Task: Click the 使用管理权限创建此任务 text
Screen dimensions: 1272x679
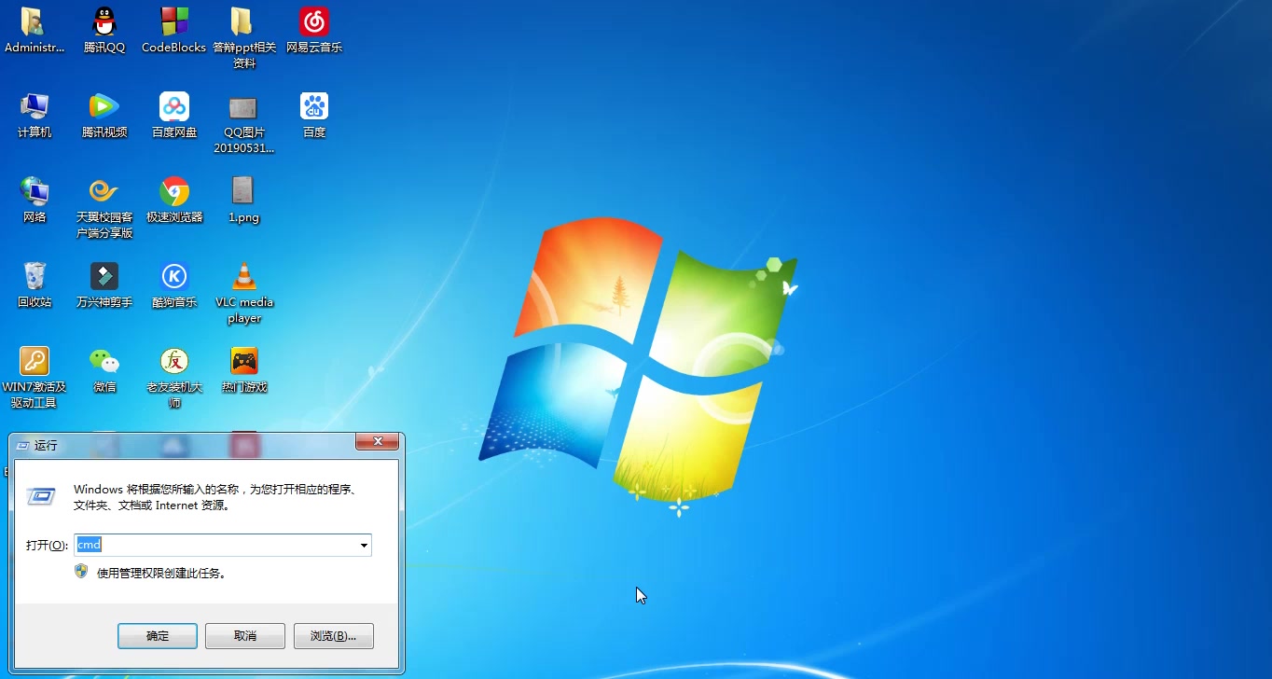Action: [x=161, y=574]
